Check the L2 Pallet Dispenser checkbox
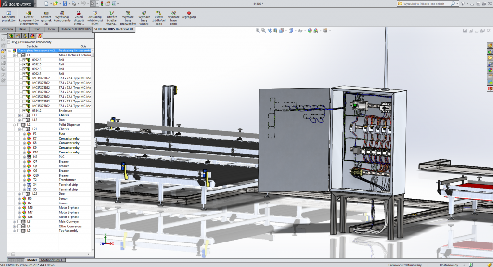Viewport: 493px width, 267px height. [x=19, y=124]
